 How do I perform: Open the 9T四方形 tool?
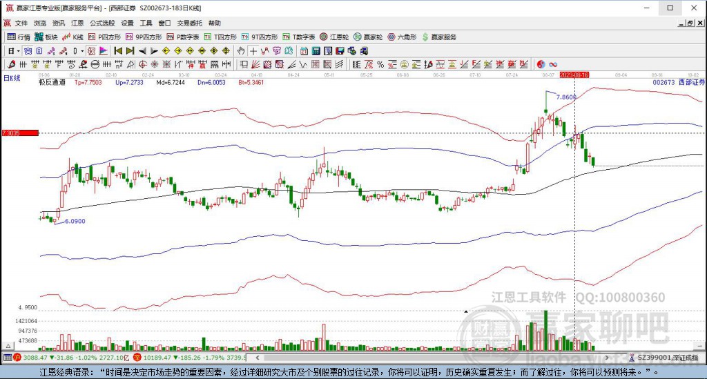pos(260,37)
